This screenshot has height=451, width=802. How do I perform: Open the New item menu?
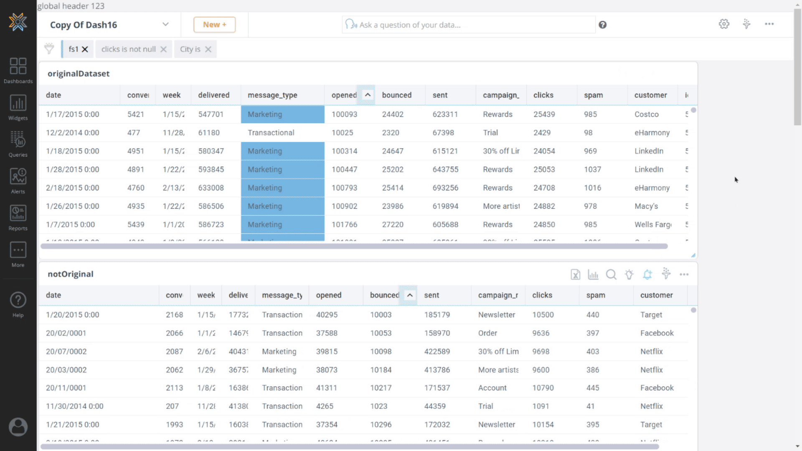214,24
